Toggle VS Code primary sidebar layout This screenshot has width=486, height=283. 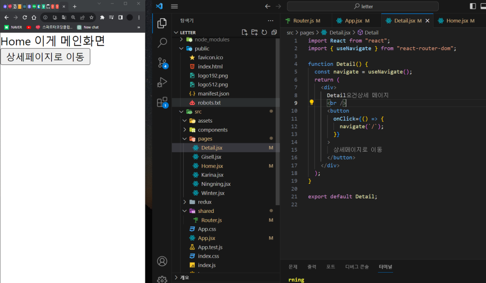coord(473,6)
